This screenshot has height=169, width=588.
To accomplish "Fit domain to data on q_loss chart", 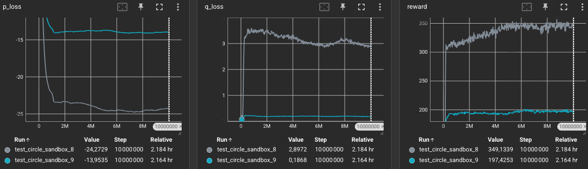I will (324, 7).
